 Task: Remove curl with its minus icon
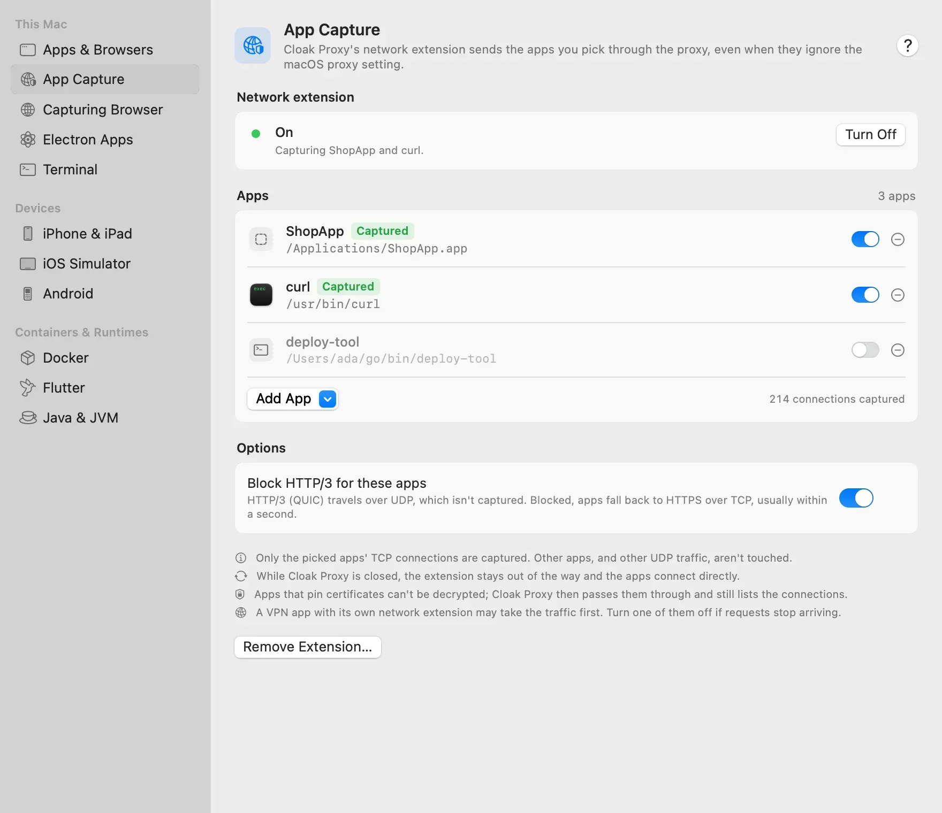pos(898,295)
